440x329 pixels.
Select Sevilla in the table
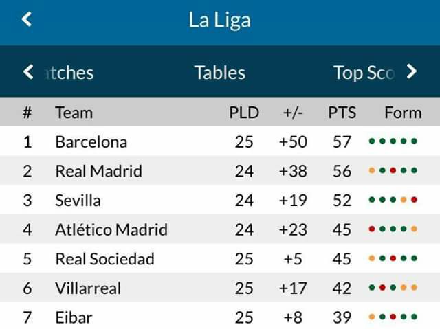coord(220,200)
